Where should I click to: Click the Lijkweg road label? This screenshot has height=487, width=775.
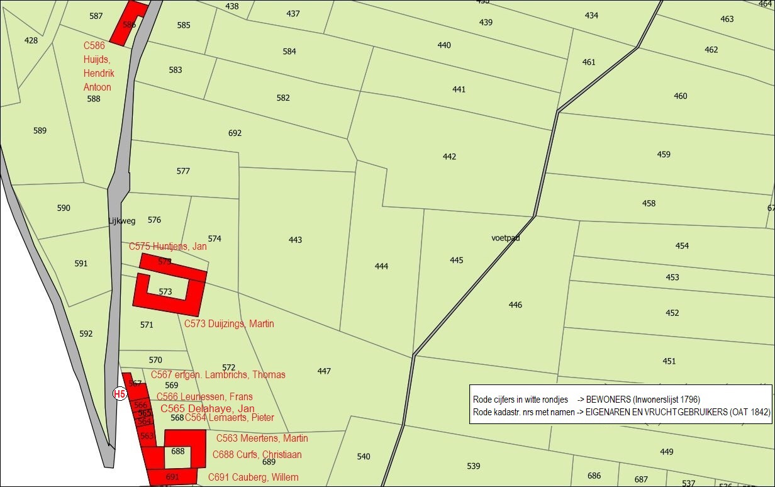(123, 220)
